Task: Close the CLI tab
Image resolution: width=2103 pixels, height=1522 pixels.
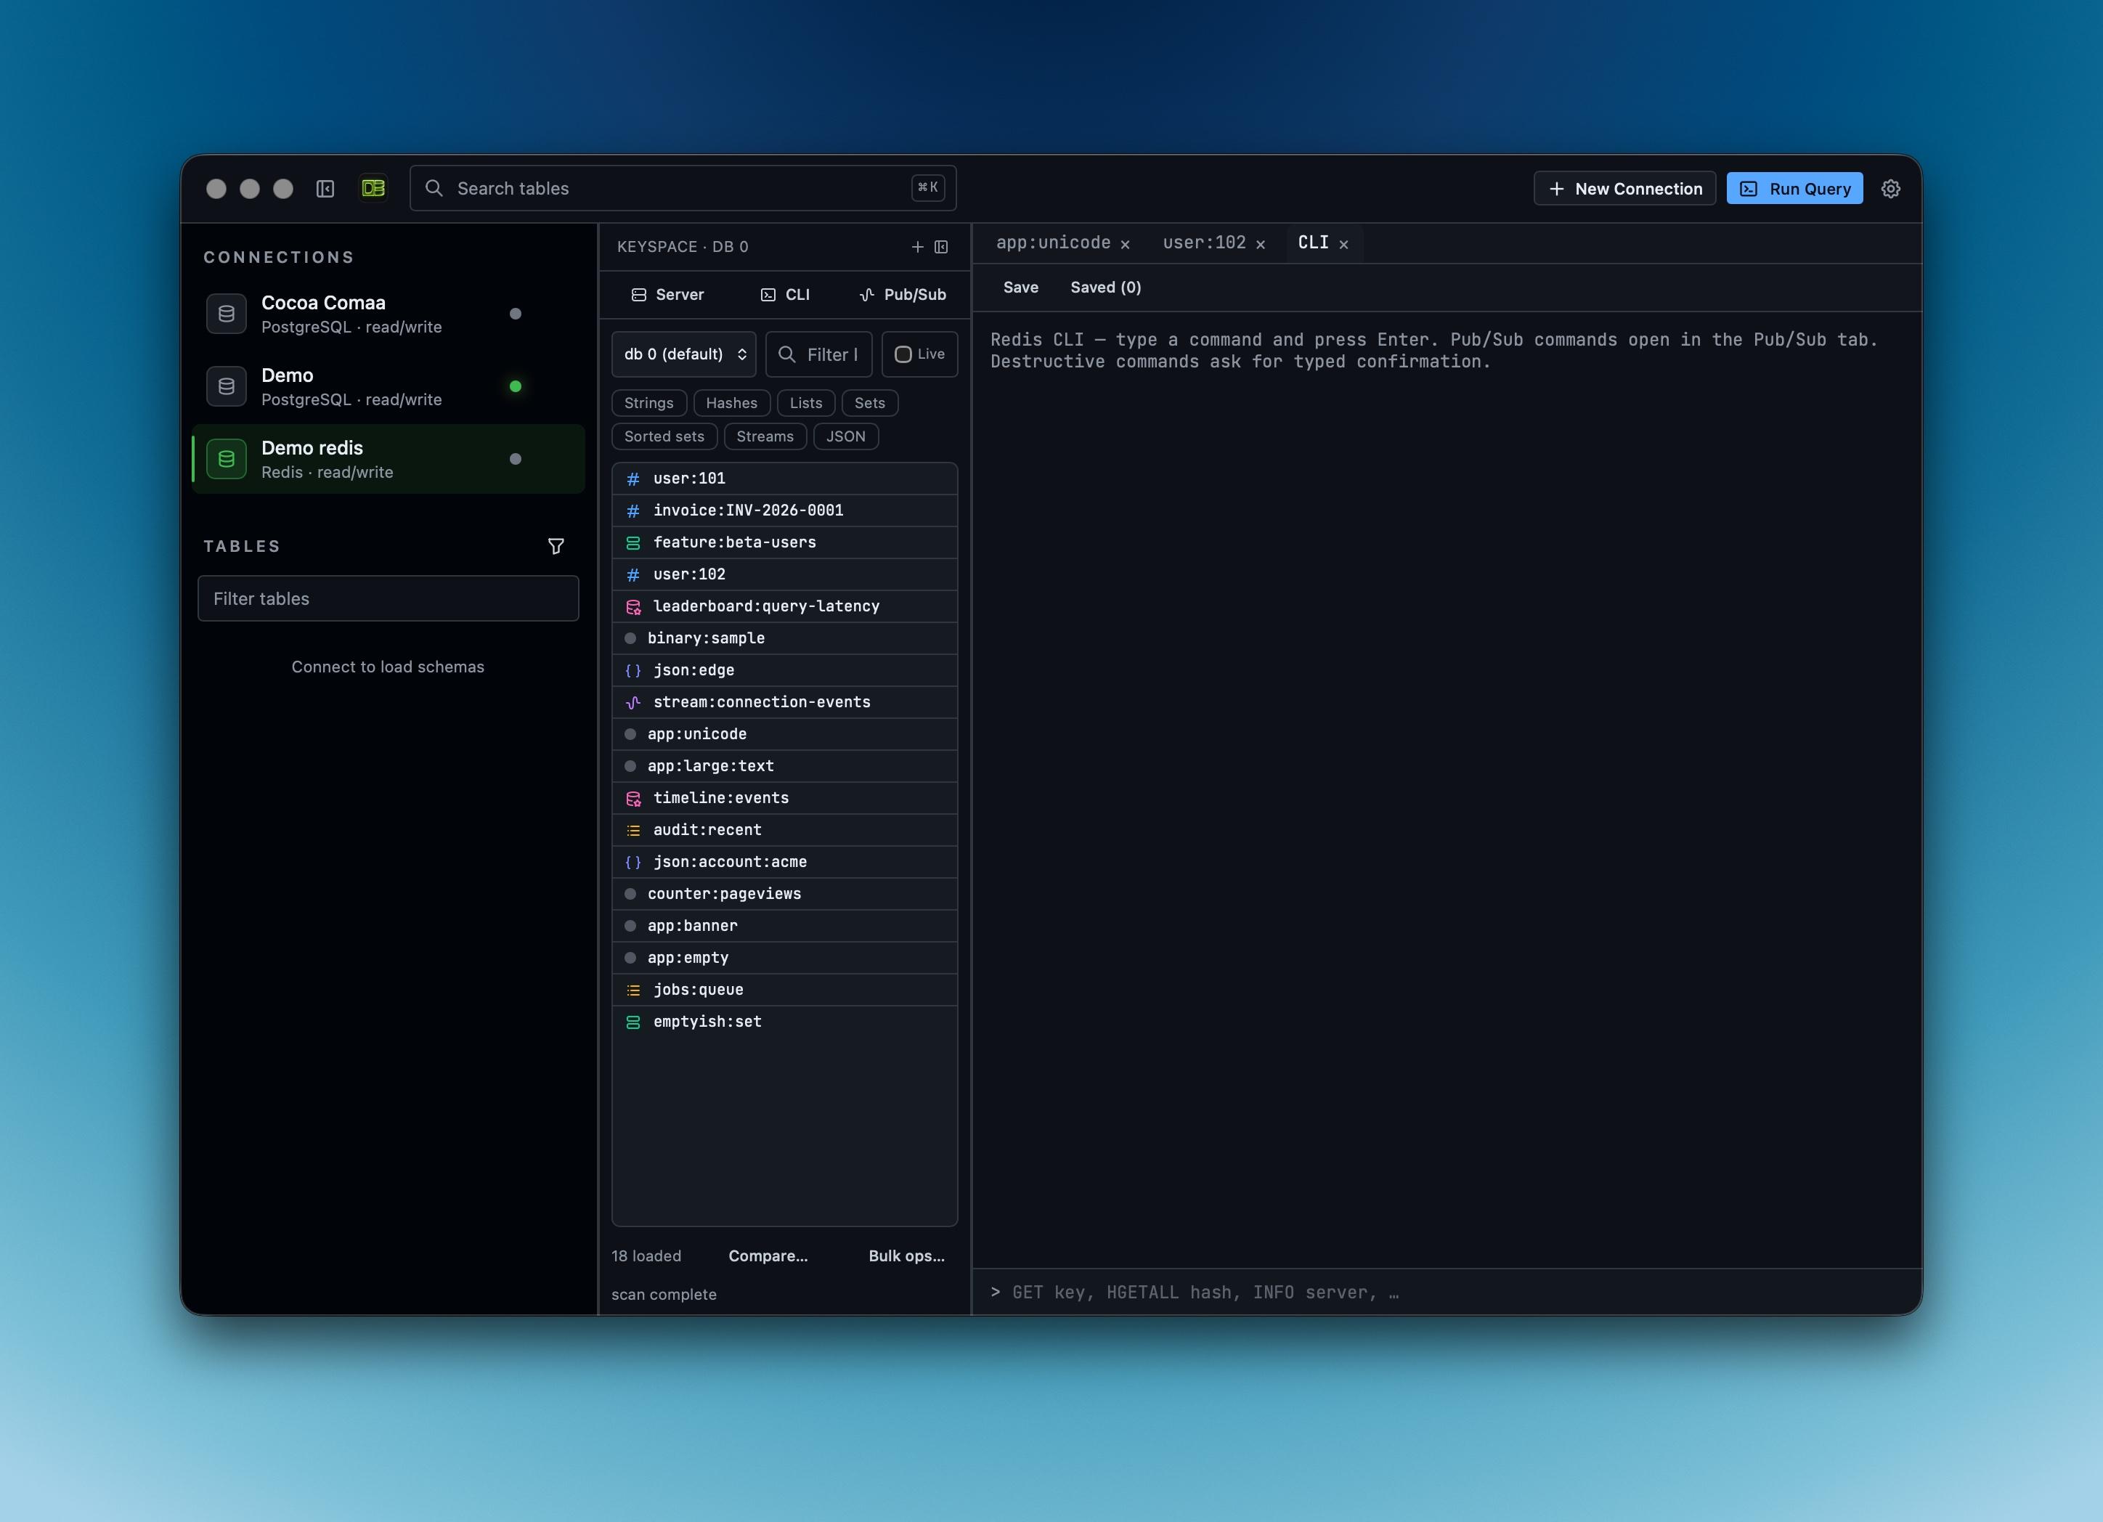Action: (1343, 244)
